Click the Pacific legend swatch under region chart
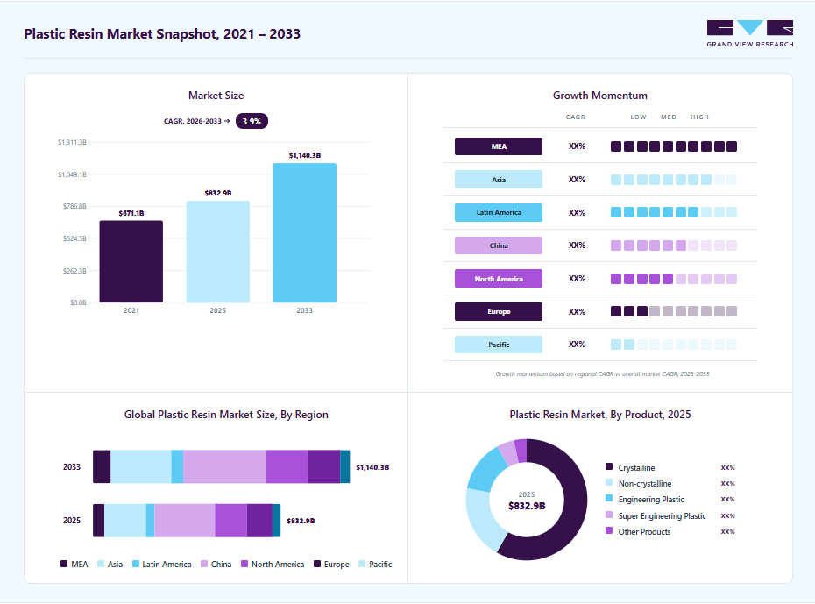This screenshot has width=815, height=604. [362, 564]
